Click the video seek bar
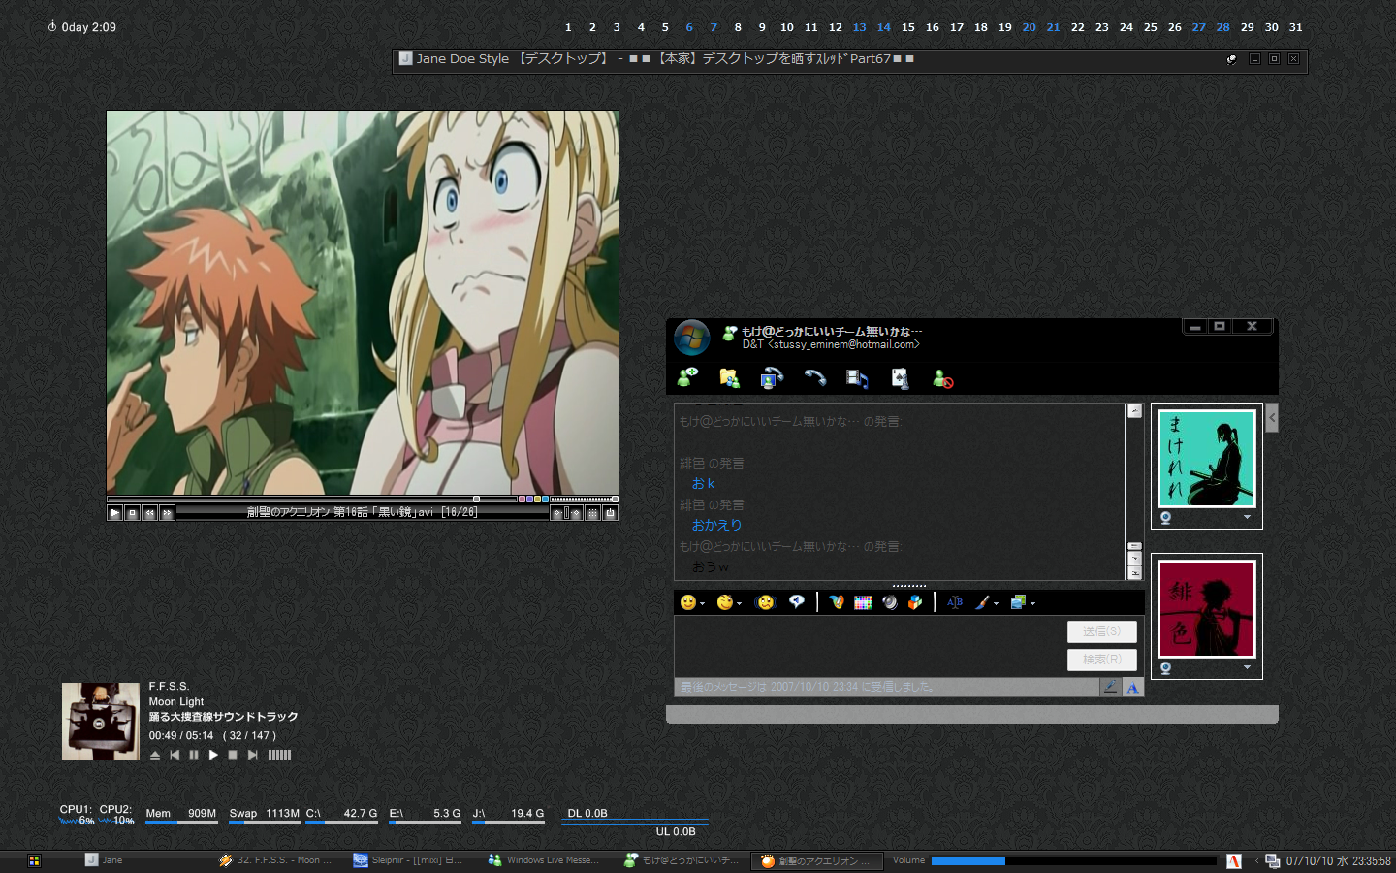The width and height of the screenshot is (1396, 873). click(x=311, y=499)
